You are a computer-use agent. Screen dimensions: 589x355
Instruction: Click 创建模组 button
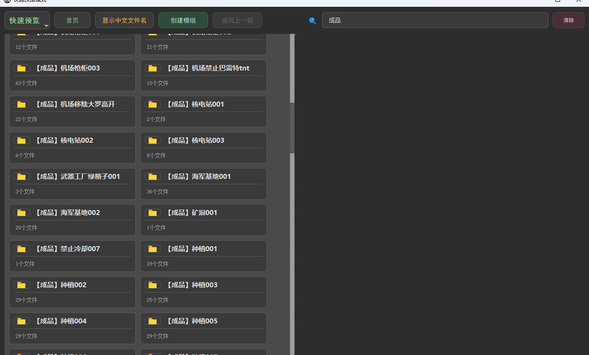(x=183, y=20)
